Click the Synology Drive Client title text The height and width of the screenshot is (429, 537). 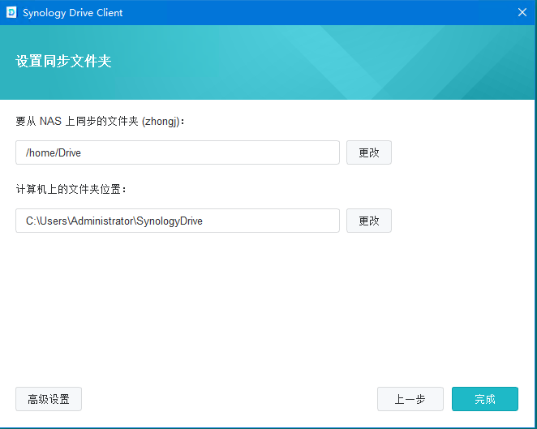(73, 13)
